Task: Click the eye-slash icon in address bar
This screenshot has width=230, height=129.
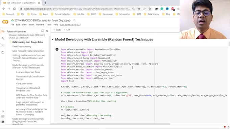Action: (139, 9)
